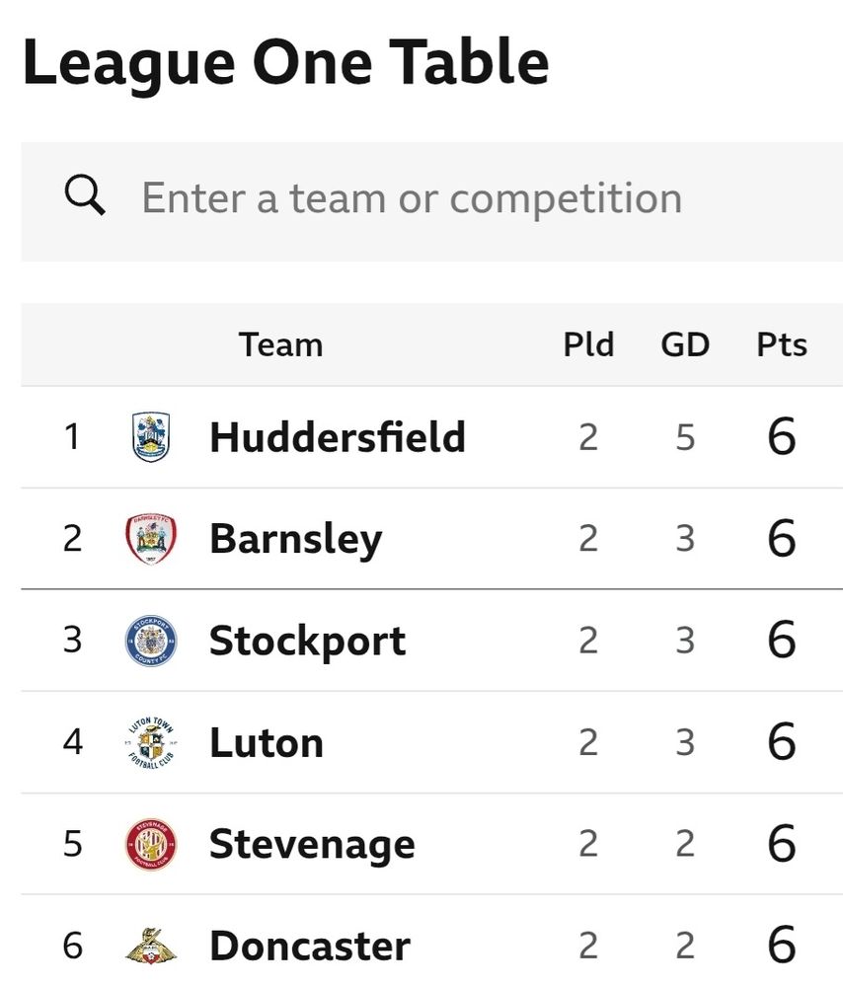Click the Stevenage team name
The width and height of the screenshot is (843, 987).
tap(312, 846)
